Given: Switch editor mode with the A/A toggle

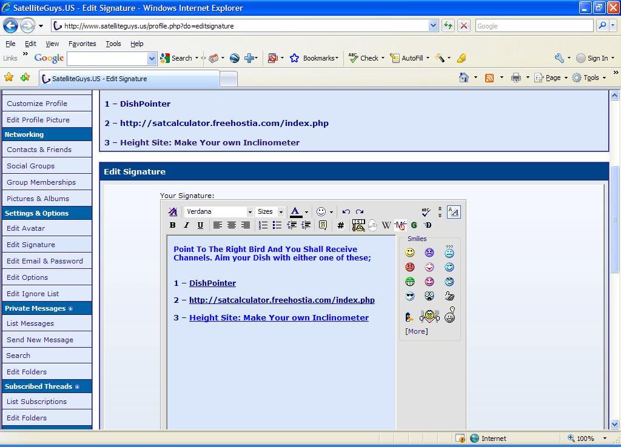Looking at the screenshot, I should (x=454, y=211).
